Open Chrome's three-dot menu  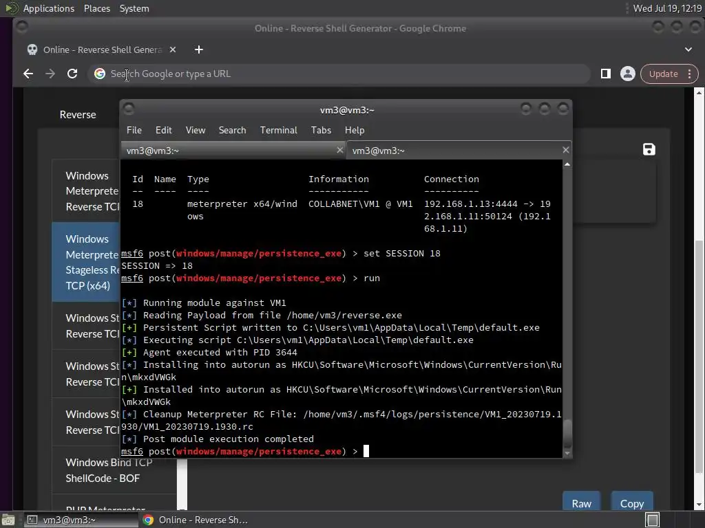[x=689, y=74]
